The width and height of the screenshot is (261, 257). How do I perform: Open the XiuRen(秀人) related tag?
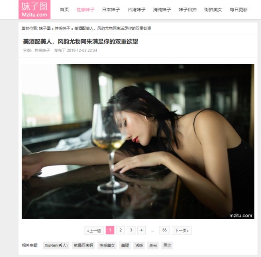click(x=56, y=245)
